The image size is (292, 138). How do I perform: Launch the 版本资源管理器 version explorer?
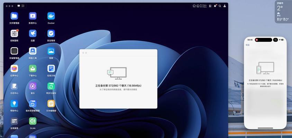[x=33, y=103]
